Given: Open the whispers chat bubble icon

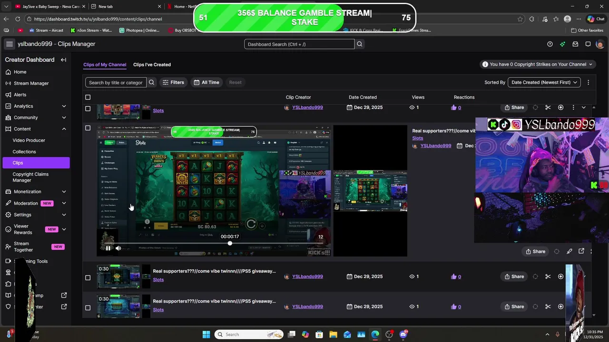Looking at the screenshot, I should [x=588, y=44].
